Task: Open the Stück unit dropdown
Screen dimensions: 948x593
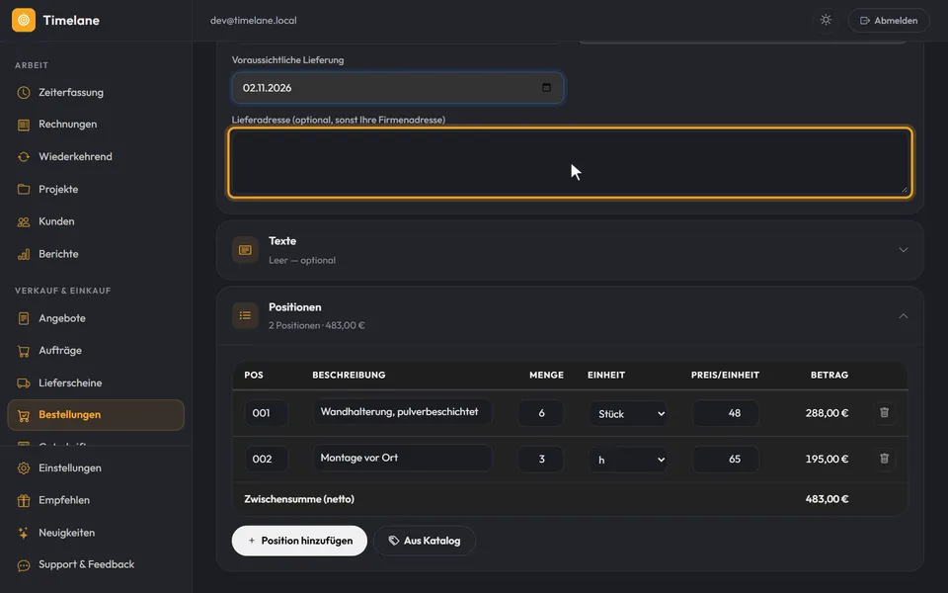Action: coord(628,414)
